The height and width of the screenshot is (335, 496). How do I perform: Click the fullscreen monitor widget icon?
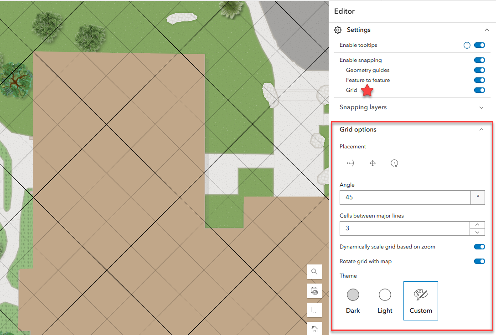[315, 310]
